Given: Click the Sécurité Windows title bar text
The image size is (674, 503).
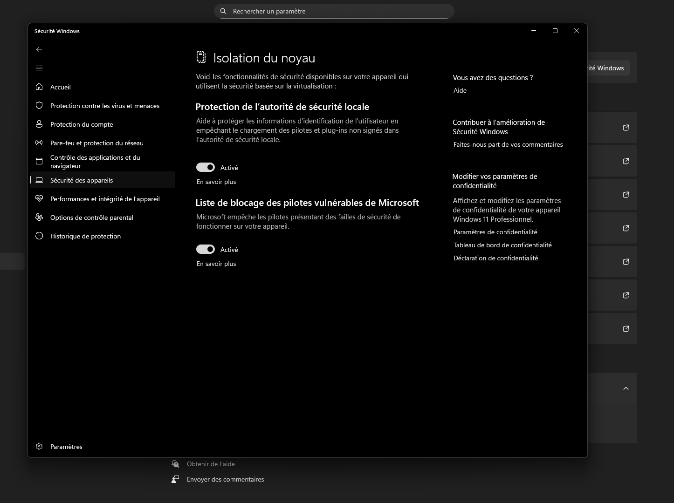Looking at the screenshot, I should (x=57, y=31).
